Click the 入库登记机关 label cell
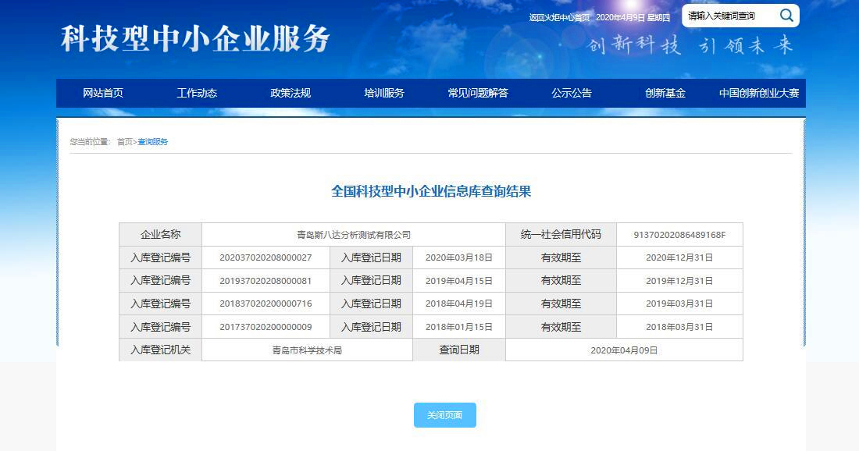 click(x=161, y=350)
